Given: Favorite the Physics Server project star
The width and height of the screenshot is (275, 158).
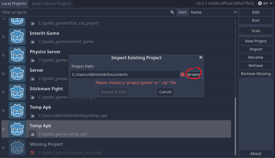Looking at the screenshot, I should pos(4,55).
